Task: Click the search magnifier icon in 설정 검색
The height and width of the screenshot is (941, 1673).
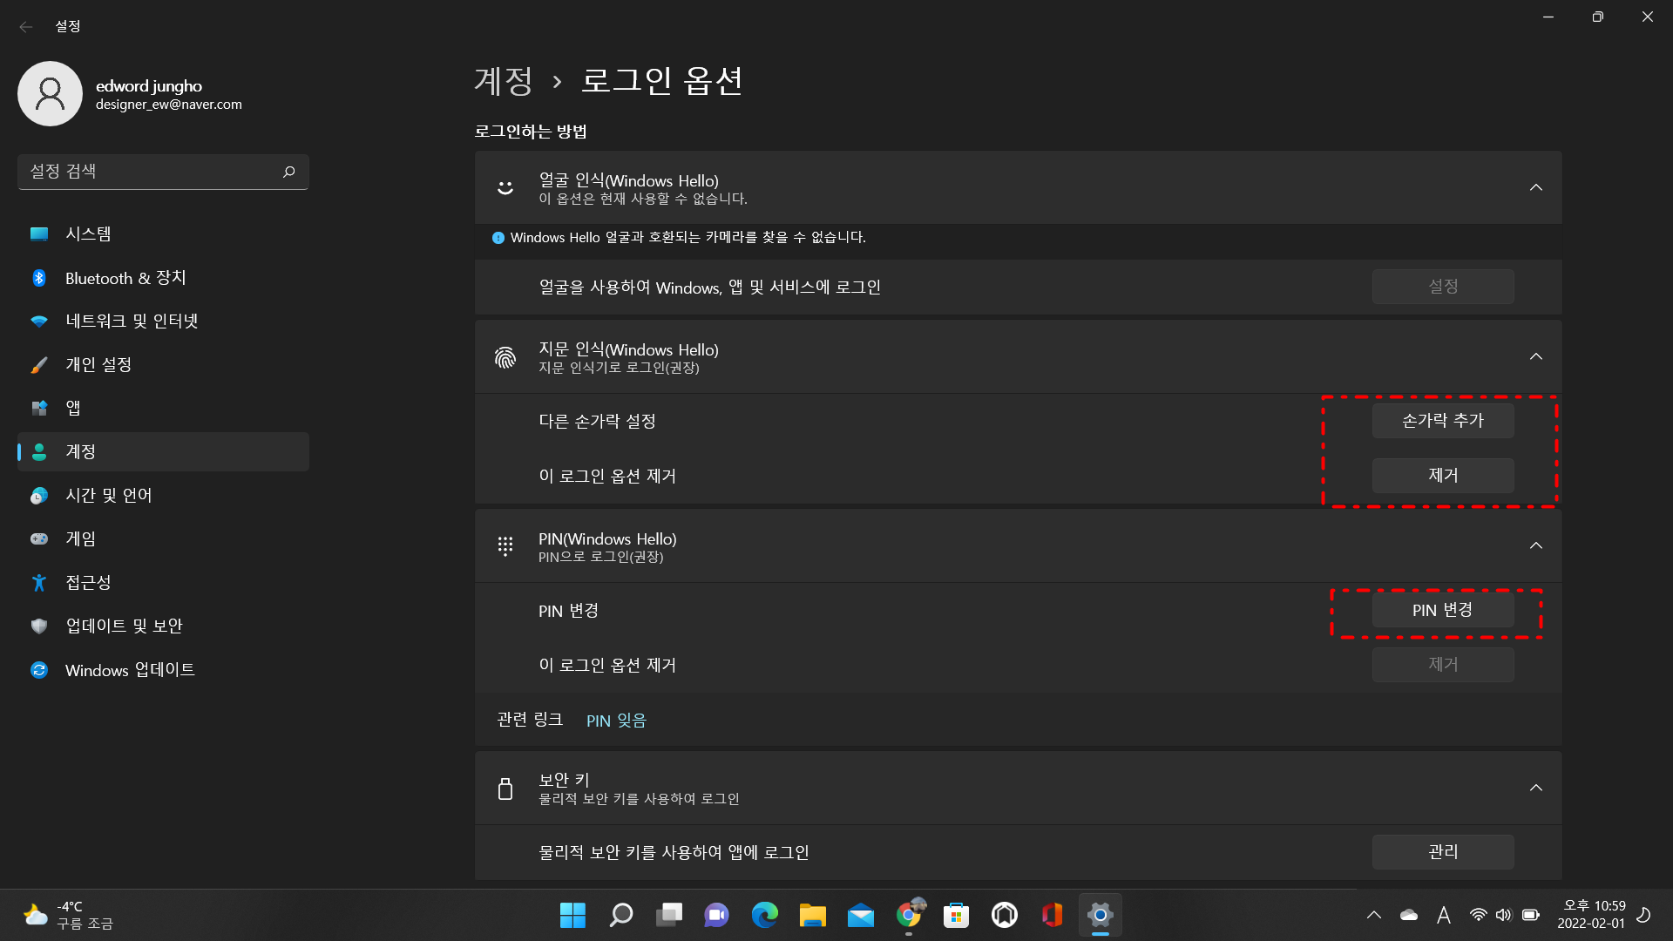Action: tap(288, 172)
